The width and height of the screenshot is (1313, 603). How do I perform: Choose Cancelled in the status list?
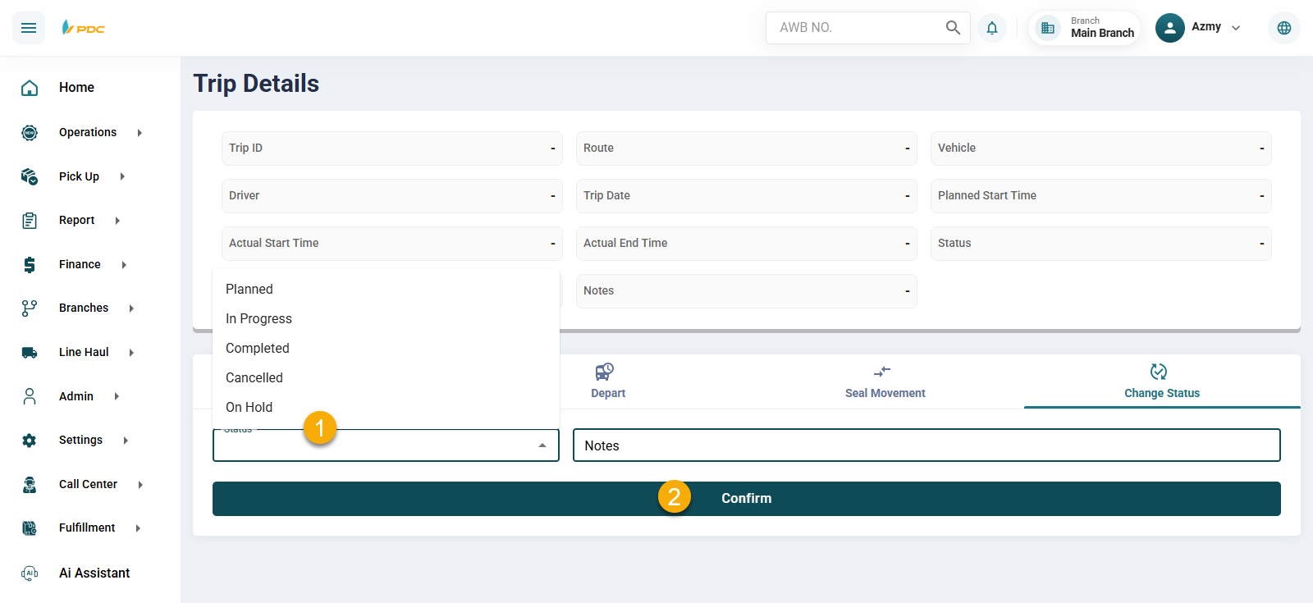(x=386, y=377)
